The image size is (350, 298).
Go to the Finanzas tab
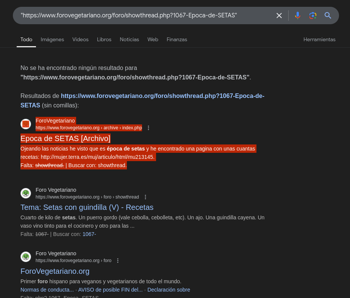[177, 39]
